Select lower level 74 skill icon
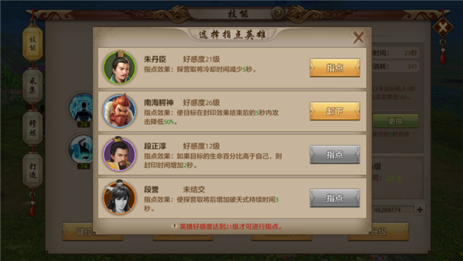This screenshot has height=261, width=463. coord(80,150)
